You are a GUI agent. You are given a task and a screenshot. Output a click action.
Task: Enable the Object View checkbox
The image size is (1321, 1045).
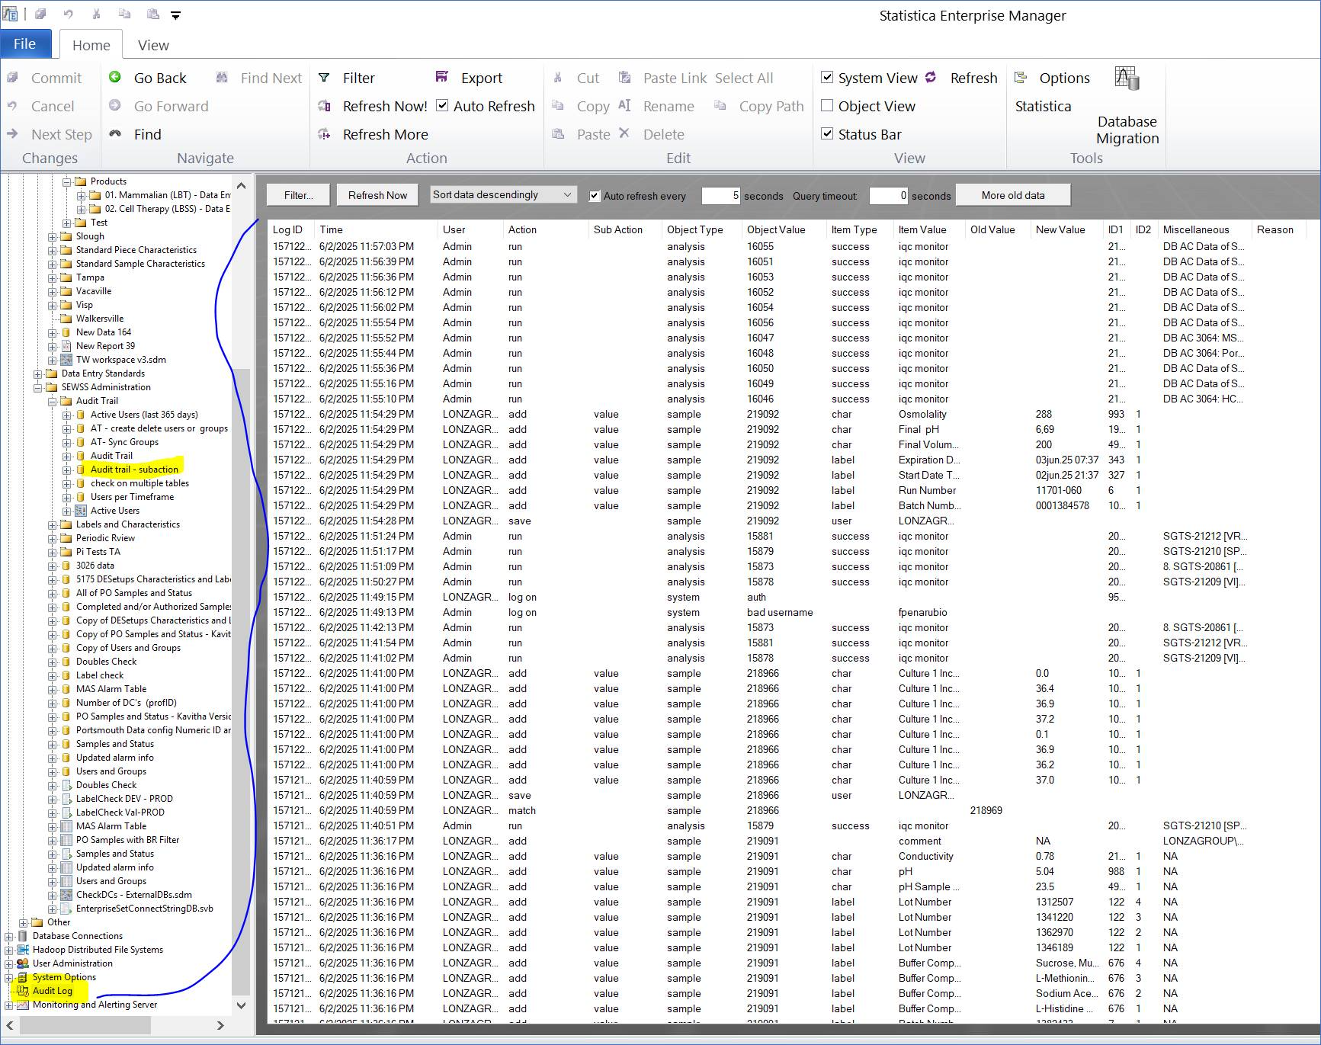(827, 106)
